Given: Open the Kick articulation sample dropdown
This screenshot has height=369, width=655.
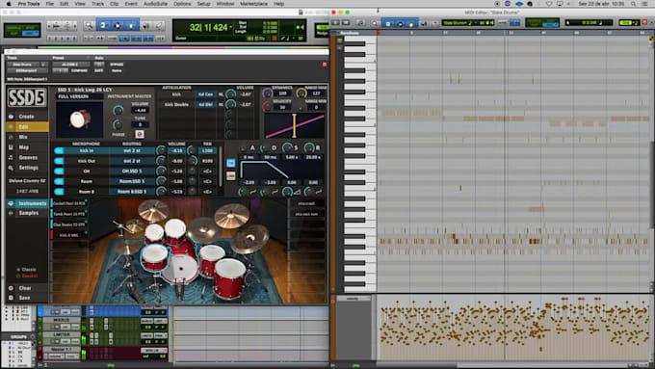Looking at the screenshot, I should tap(205, 94).
